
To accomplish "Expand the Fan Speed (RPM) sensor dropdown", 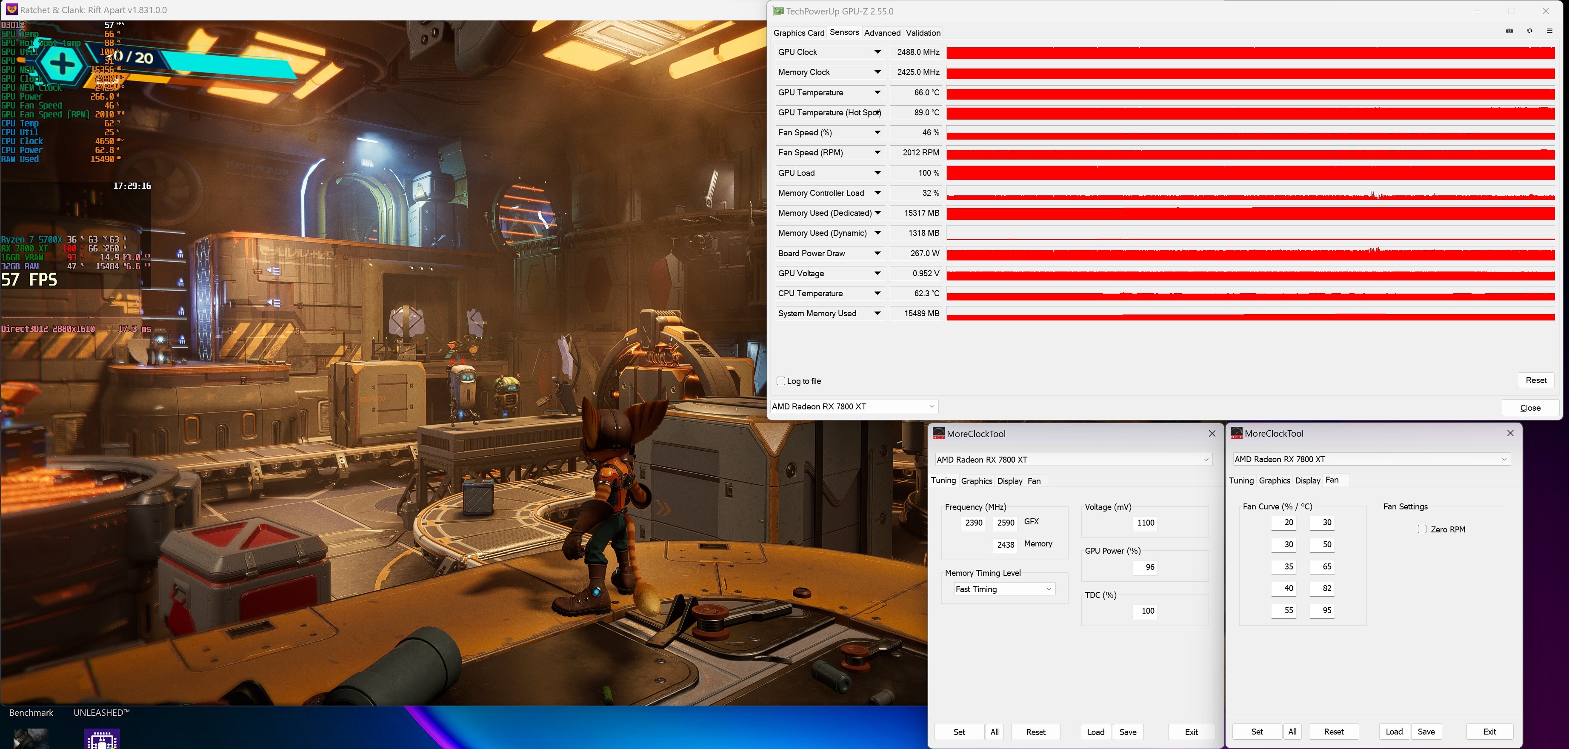I will coord(877,153).
